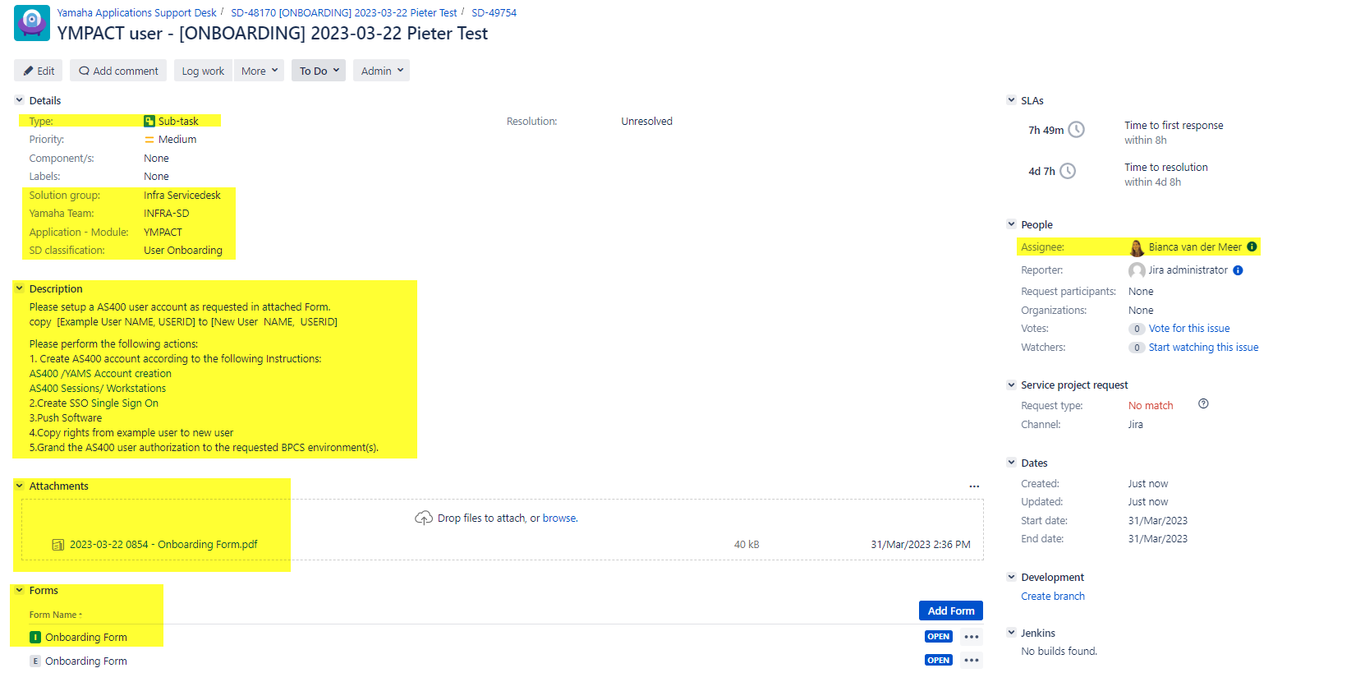Click Vote for this issue link

pyautogui.click(x=1189, y=329)
